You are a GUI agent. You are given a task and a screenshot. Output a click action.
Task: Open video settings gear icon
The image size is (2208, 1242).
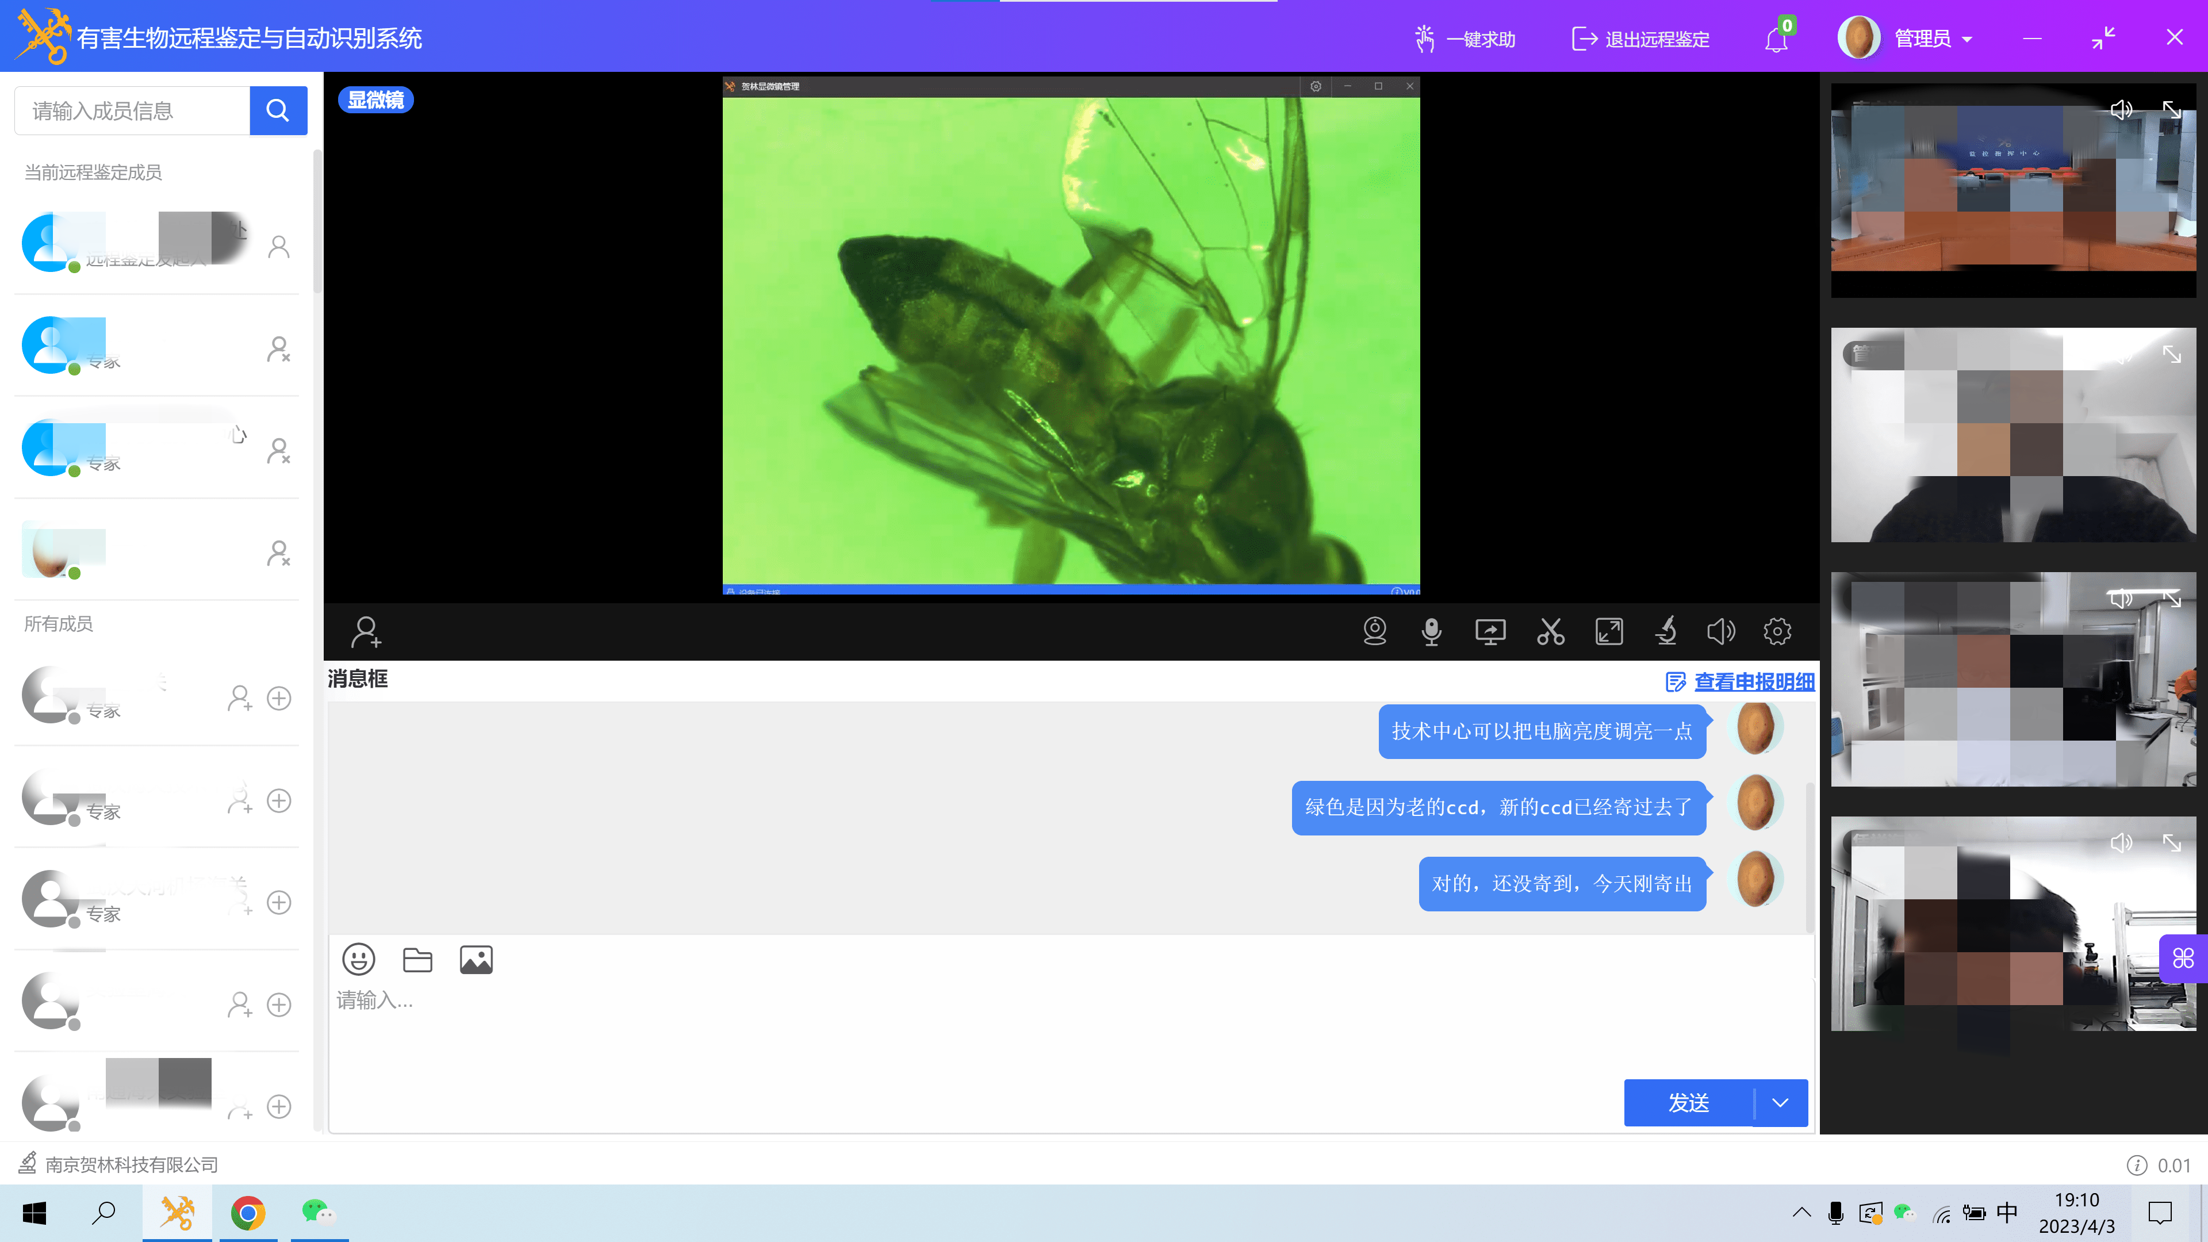[x=1777, y=632]
